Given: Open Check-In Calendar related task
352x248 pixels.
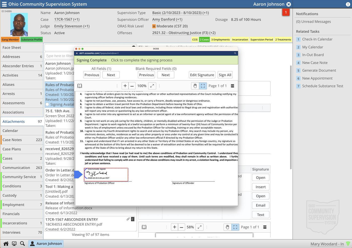Looking at the screenshot, I should (x=317, y=39).
